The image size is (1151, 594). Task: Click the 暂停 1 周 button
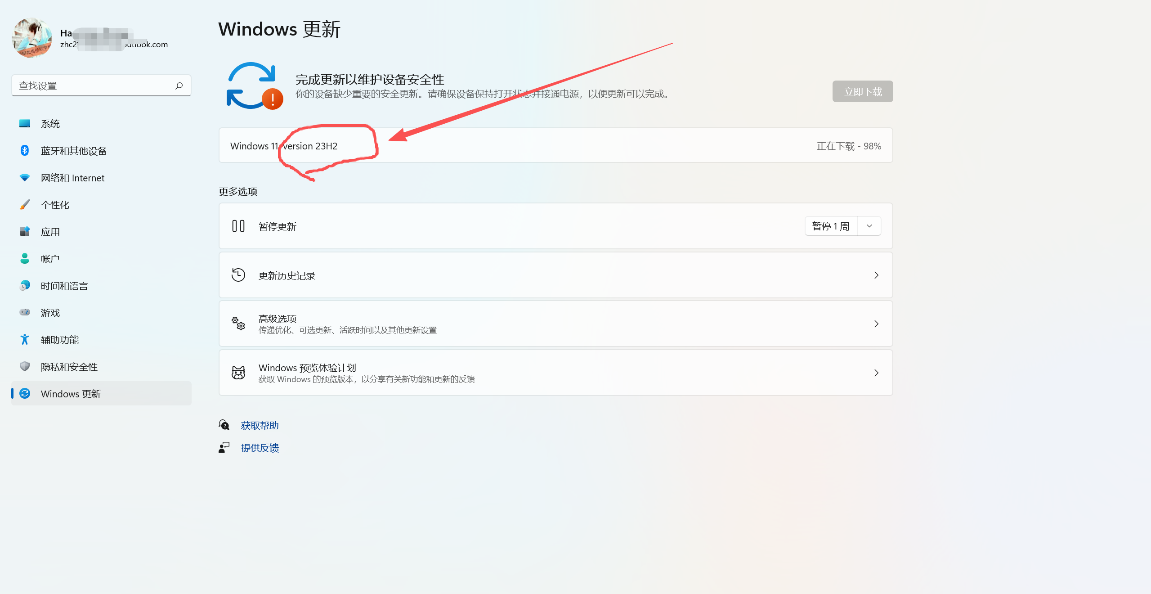pos(830,226)
